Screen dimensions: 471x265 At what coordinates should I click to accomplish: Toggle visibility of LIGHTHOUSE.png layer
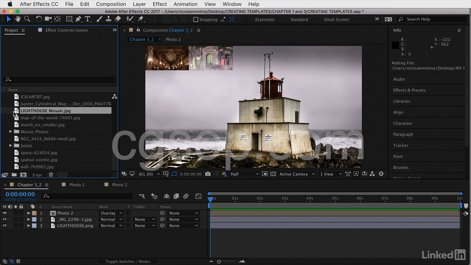5,226
